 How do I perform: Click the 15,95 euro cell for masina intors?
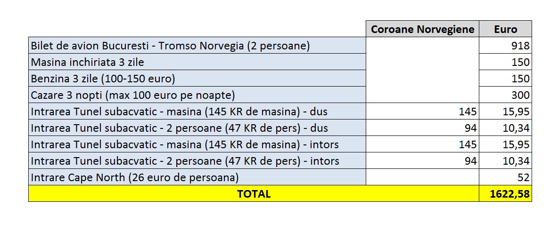pyautogui.click(x=505, y=144)
